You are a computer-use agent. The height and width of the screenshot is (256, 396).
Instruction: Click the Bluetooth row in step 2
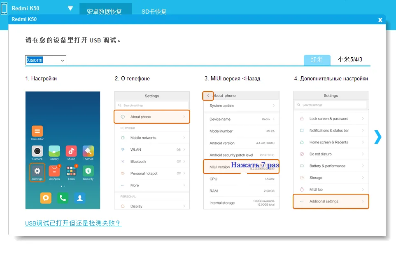click(x=152, y=162)
